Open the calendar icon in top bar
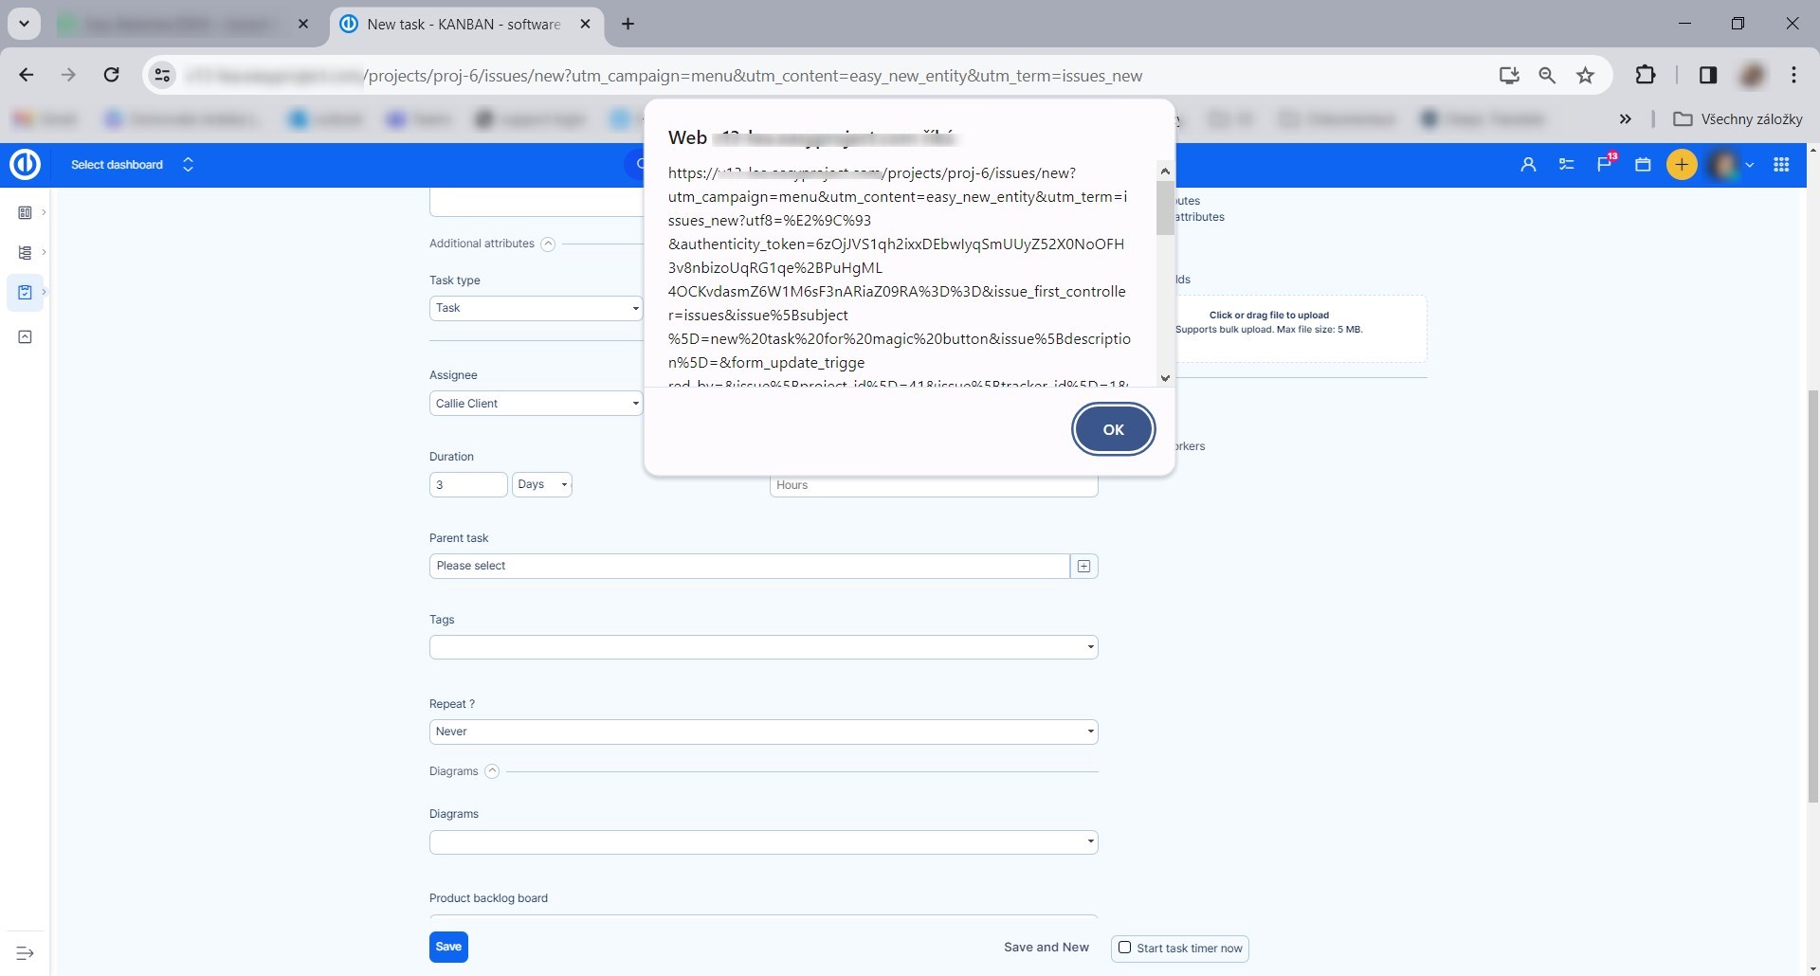1820x976 pixels. click(1643, 165)
